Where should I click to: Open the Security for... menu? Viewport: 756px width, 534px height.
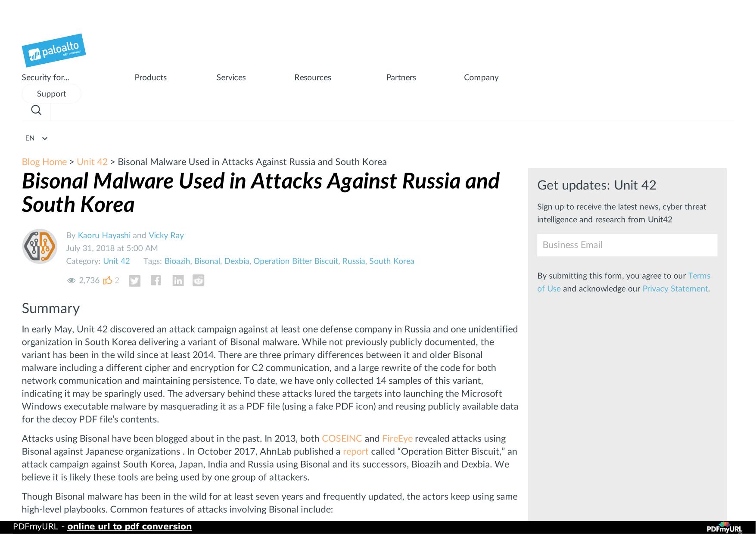pyautogui.click(x=45, y=78)
